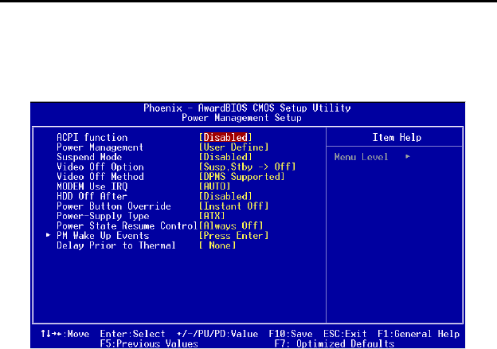Screen dimensions: 497x349
Task: Click the F10:Save hint
Action: point(291,334)
